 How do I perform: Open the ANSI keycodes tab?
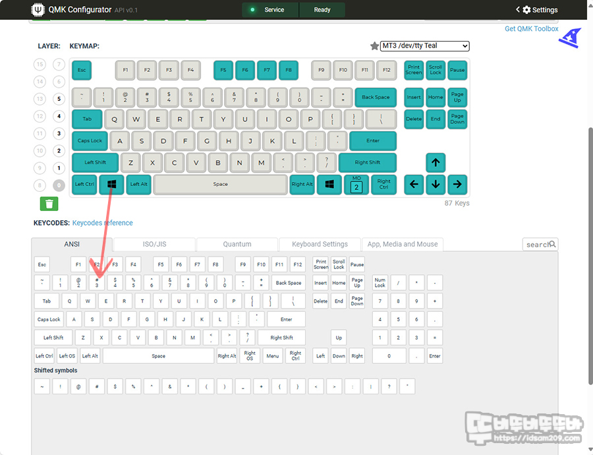[72, 244]
